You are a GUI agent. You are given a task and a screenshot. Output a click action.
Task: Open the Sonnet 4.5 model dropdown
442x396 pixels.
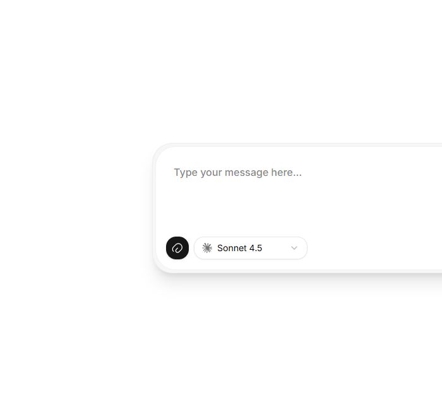pyautogui.click(x=251, y=248)
